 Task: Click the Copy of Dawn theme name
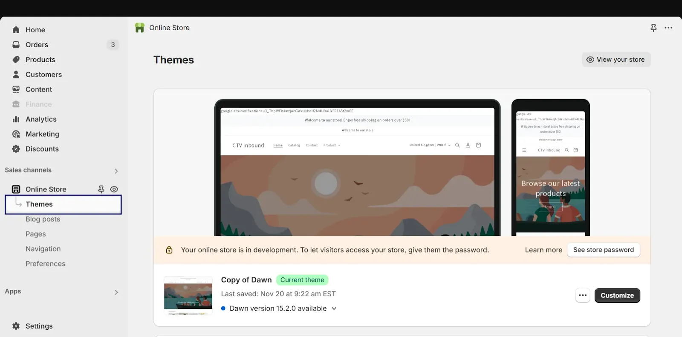coord(246,280)
